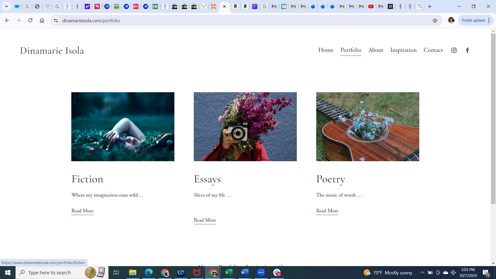This screenshot has width=496, height=279.
Task: Open new browser tab
Action: (430, 6)
